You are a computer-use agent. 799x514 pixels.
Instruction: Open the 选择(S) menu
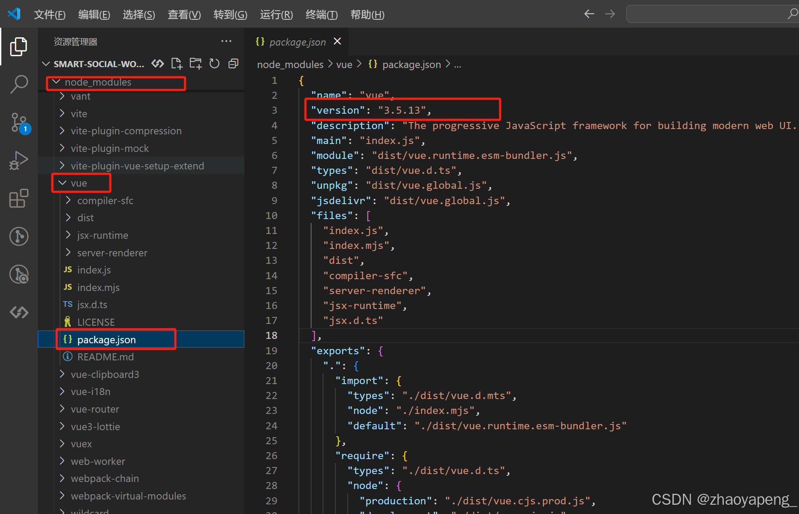pos(139,14)
